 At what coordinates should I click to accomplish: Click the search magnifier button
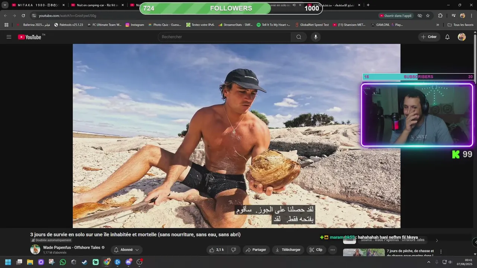299,37
